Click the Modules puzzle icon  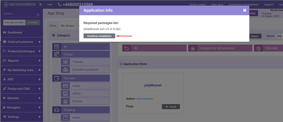coord(5,98)
